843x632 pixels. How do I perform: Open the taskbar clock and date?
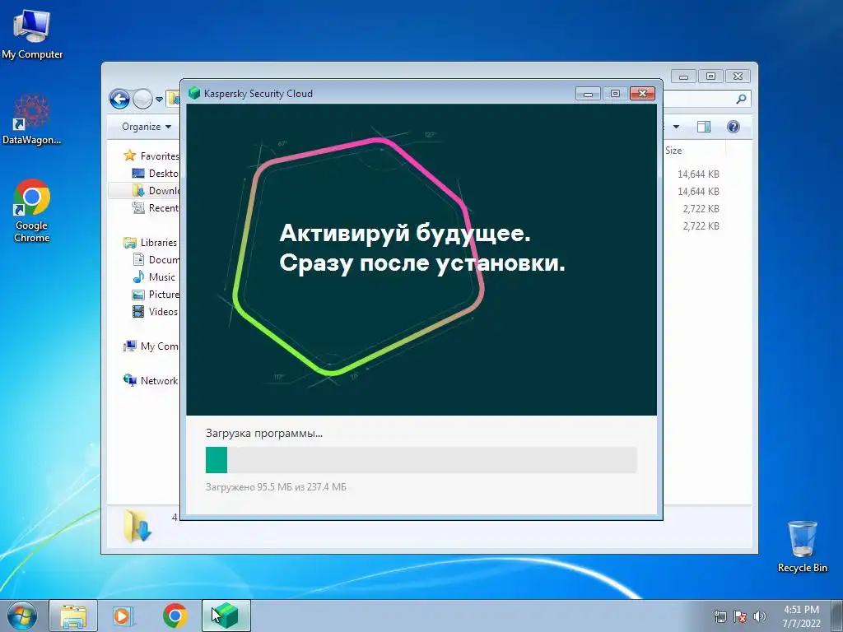click(x=801, y=616)
